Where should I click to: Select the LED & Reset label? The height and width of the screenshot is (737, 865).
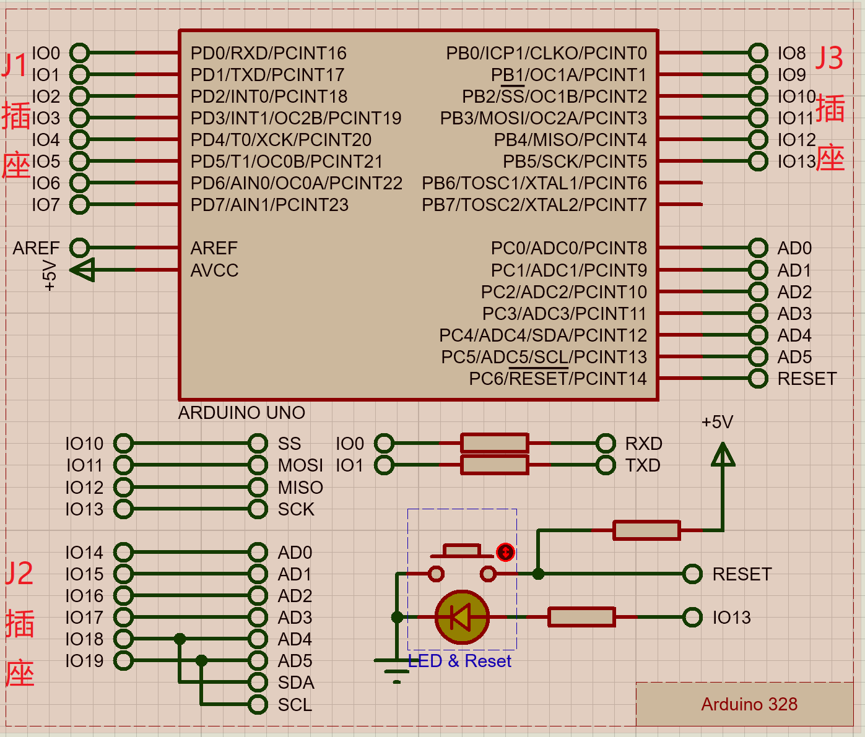(459, 661)
